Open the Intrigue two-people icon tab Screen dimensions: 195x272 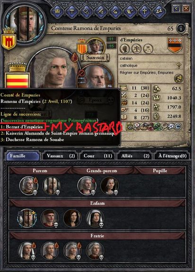pyautogui.click(x=159, y=11)
